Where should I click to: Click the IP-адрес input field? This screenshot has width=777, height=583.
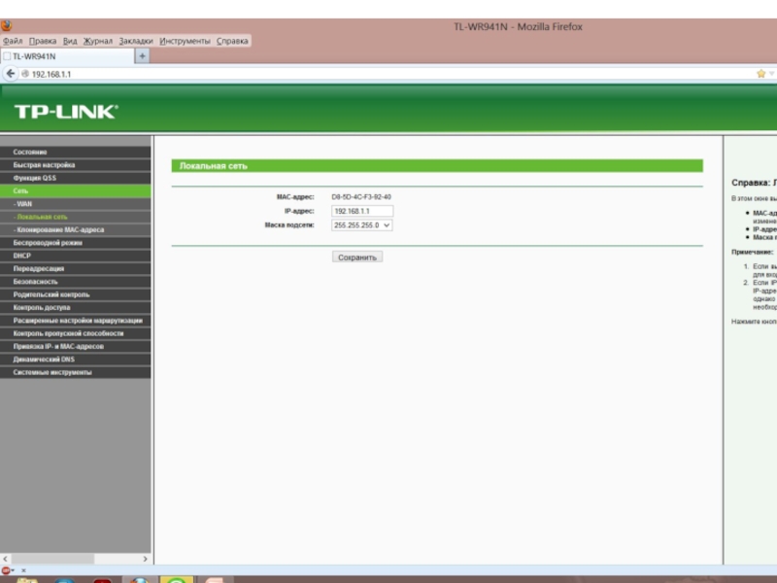362,211
